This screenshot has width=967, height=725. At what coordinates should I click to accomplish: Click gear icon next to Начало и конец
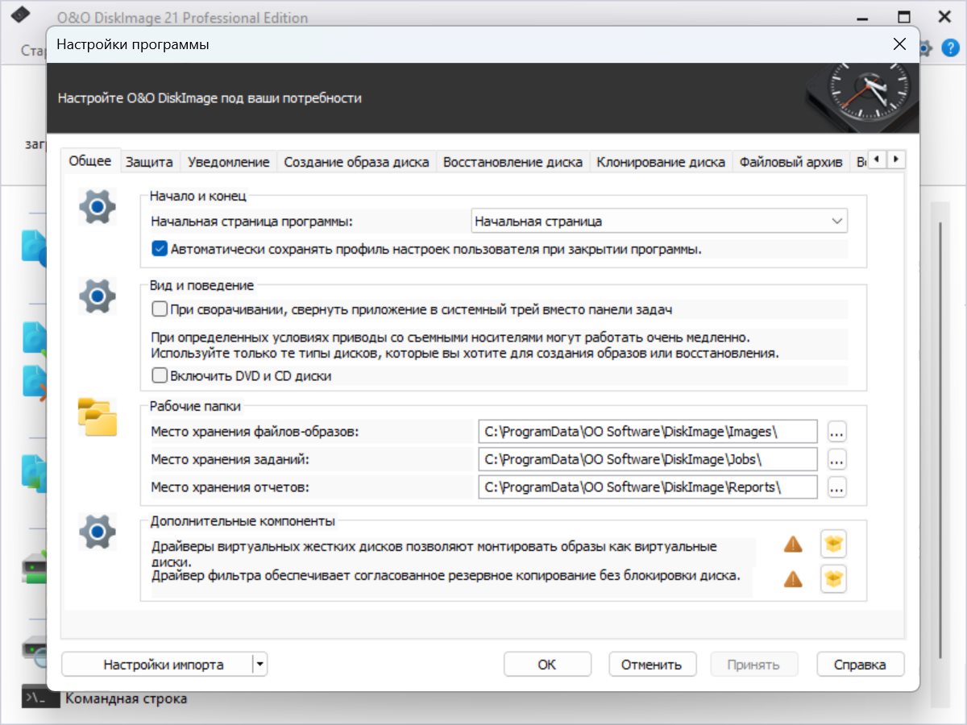point(98,206)
